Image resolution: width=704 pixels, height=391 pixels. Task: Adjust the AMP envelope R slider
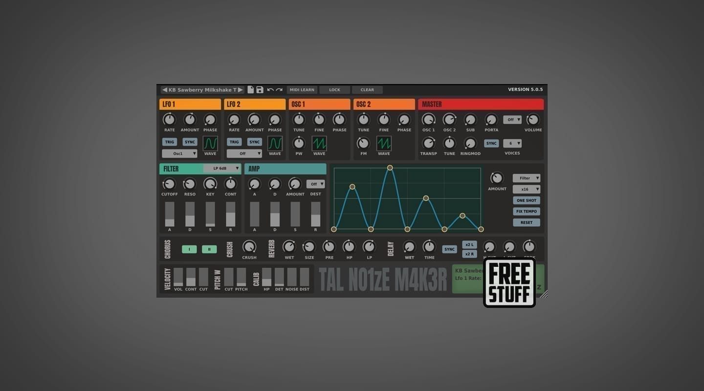pos(315,214)
